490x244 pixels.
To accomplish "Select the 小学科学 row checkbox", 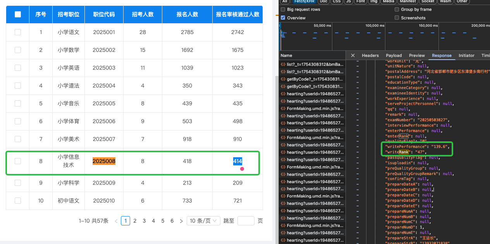I will coord(18,183).
